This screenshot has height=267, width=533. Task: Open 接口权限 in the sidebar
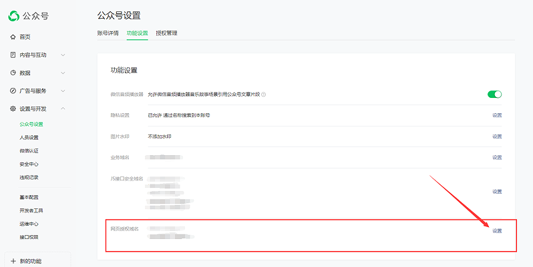[x=29, y=237]
